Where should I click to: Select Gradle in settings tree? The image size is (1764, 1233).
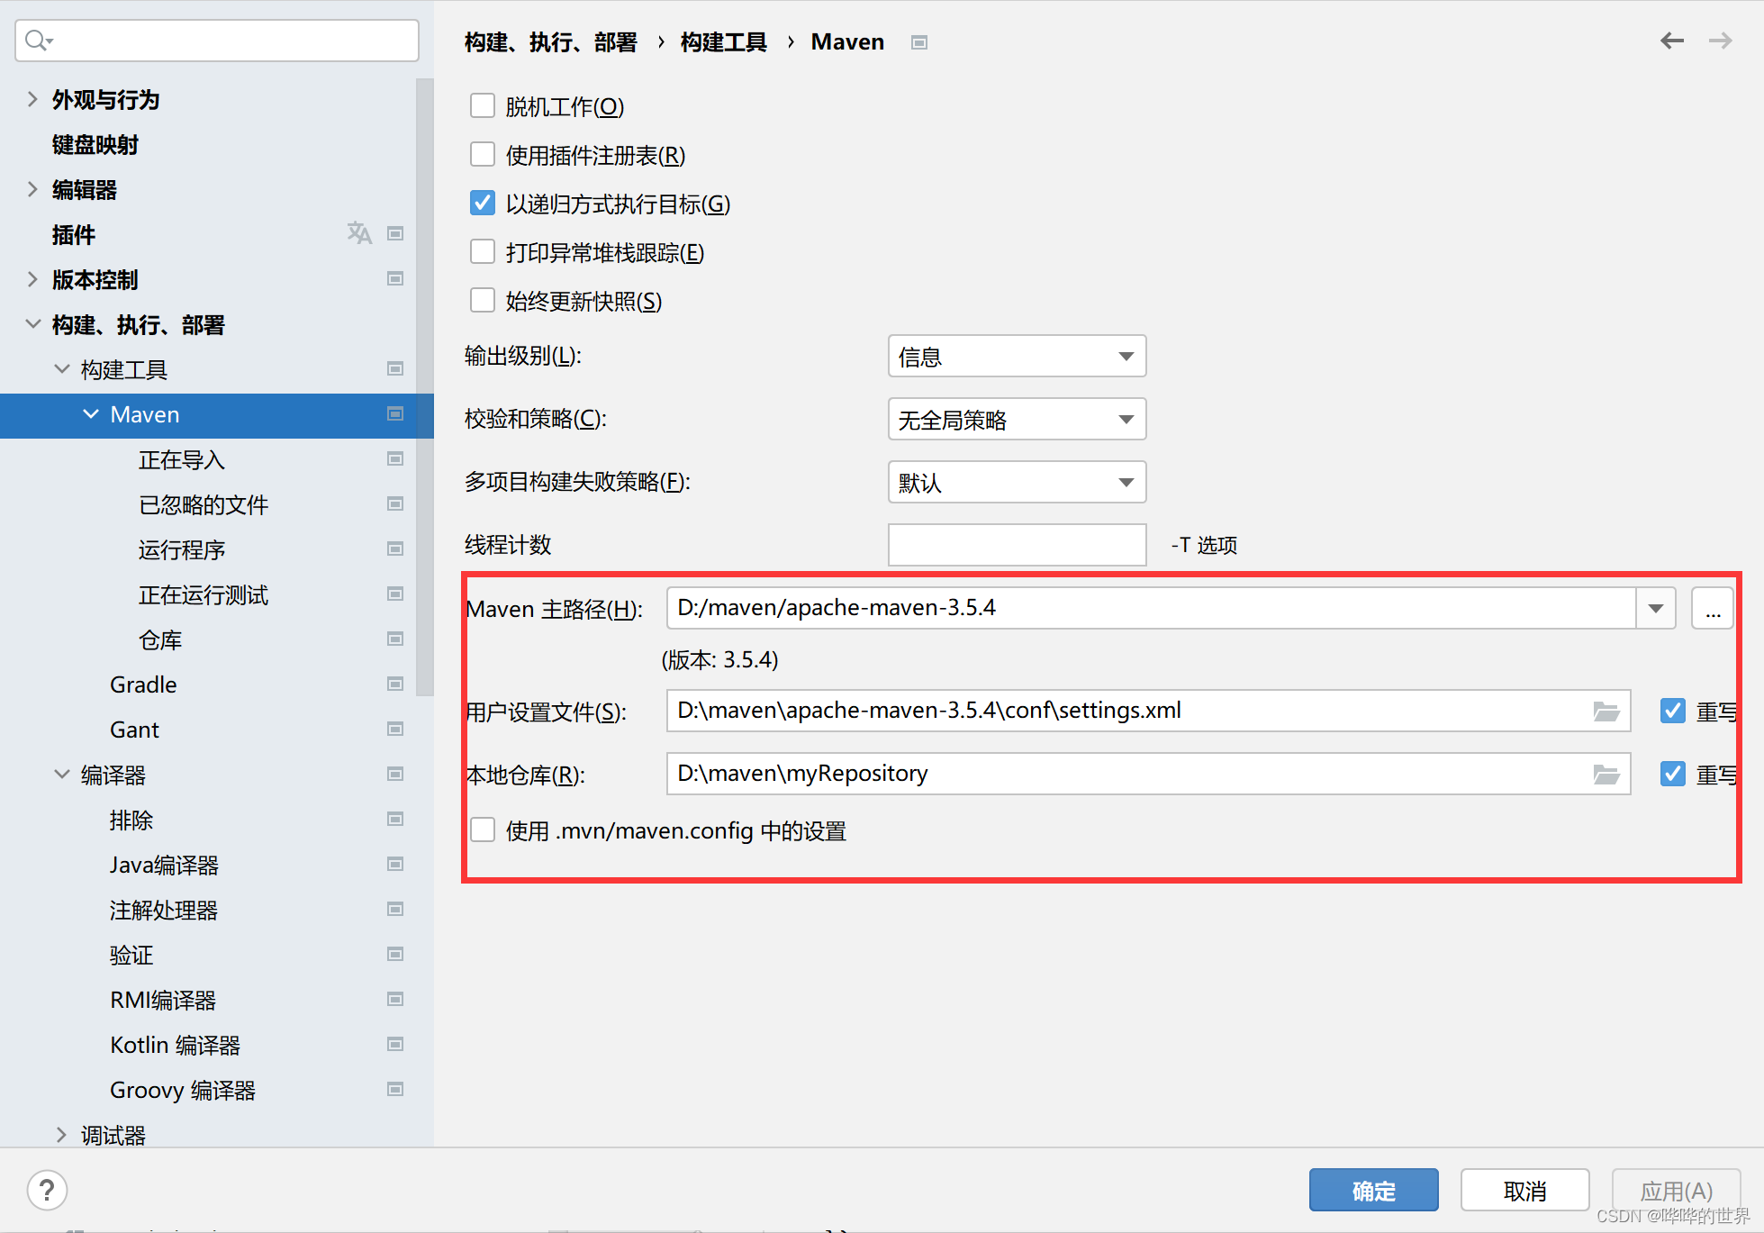[143, 684]
